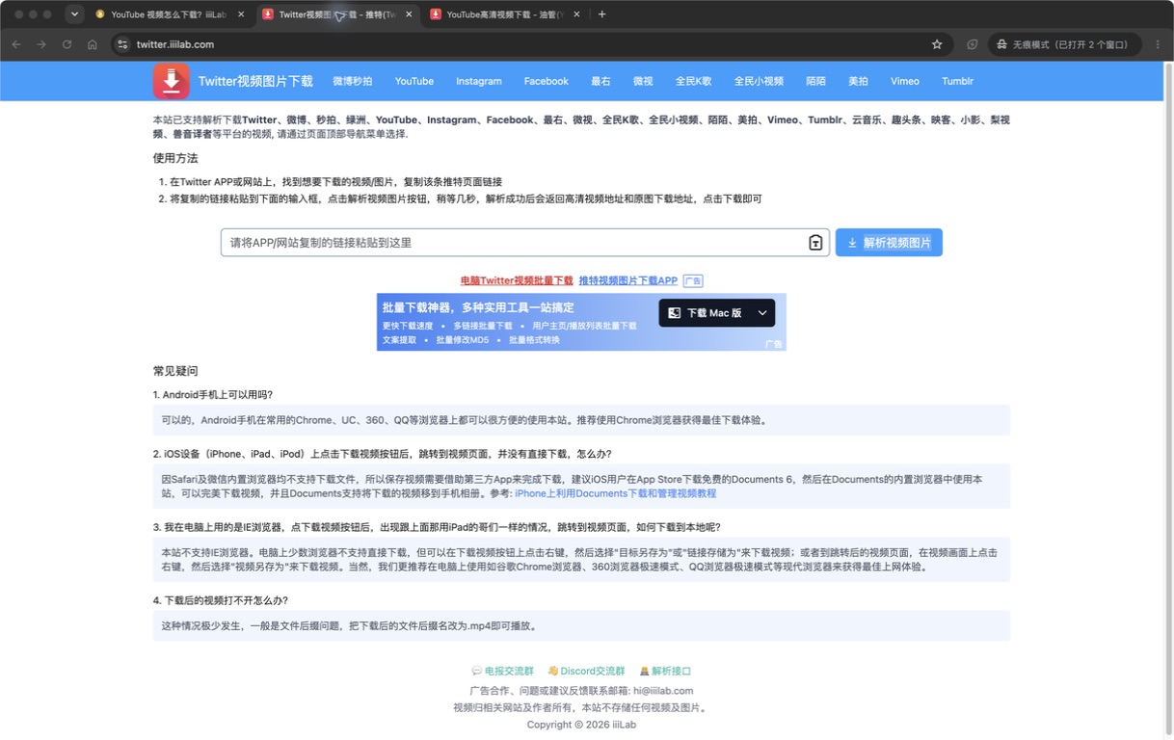
Task: Bookmark this page with the star icon
Action: tap(937, 44)
